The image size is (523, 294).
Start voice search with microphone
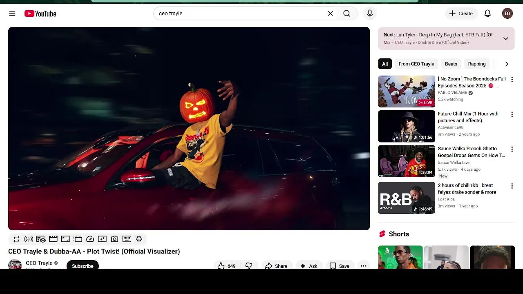point(370,13)
